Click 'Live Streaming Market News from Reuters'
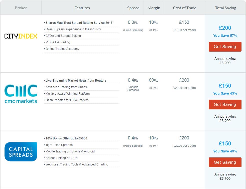The height and width of the screenshot is (189, 246). point(76,81)
